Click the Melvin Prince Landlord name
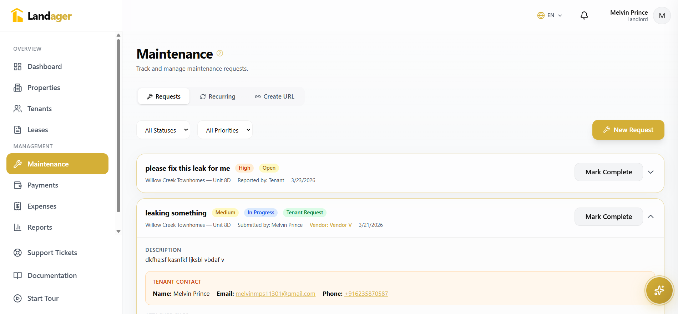The width and height of the screenshot is (678, 314). (x=629, y=16)
